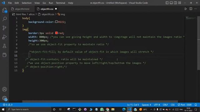Image resolution: width=200 pixels, height=112 pixels.
Task: Open the editor More Actions ellipsis
Action: [196, 9]
